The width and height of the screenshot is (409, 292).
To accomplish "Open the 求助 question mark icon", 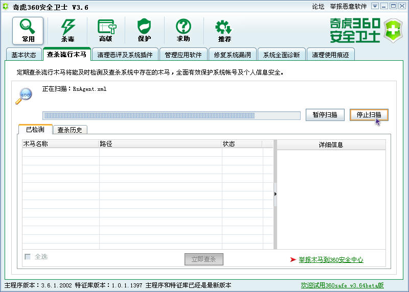I will [184, 31].
